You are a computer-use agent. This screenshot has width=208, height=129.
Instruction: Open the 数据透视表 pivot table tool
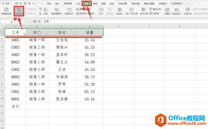(x=6, y=11)
